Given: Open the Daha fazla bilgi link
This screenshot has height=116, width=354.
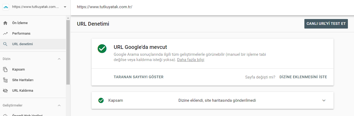Looking at the screenshot, I should tap(191, 60).
